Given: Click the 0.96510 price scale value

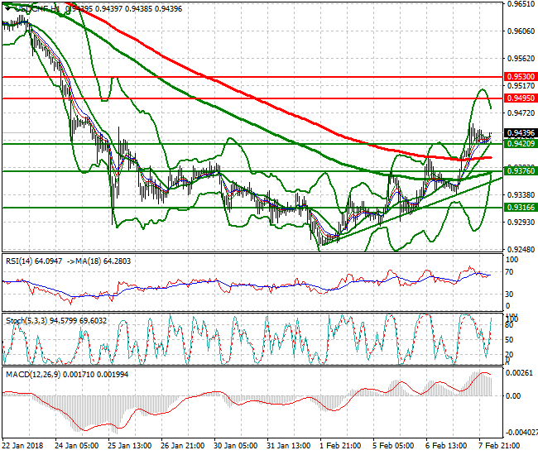Looking at the screenshot, I should [x=521, y=4].
